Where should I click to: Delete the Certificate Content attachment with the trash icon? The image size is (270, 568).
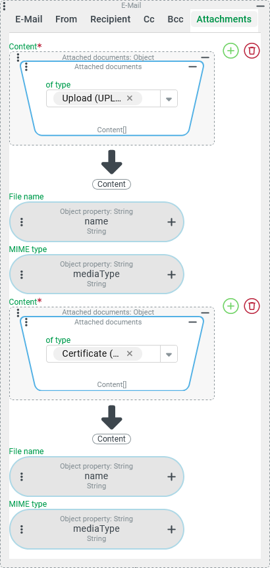point(252,306)
